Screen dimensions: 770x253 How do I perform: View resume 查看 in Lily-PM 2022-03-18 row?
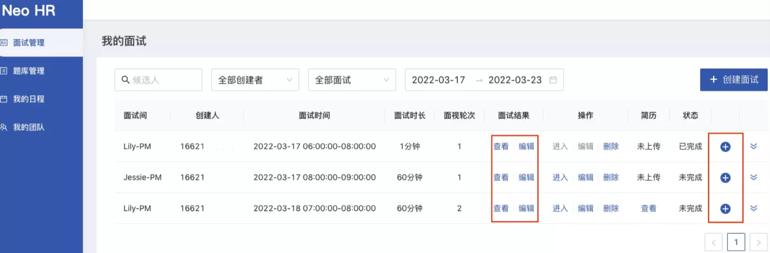pyautogui.click(x=649, y=208)
